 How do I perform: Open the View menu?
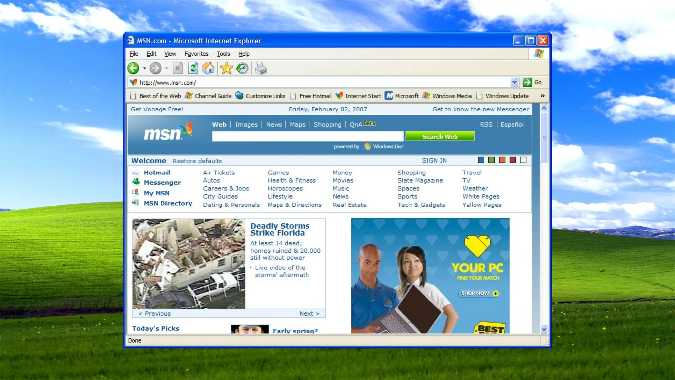(170, 54)
